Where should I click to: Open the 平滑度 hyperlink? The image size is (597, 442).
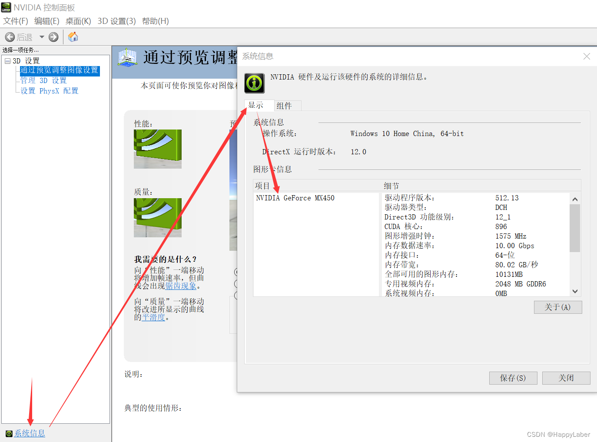154,317
